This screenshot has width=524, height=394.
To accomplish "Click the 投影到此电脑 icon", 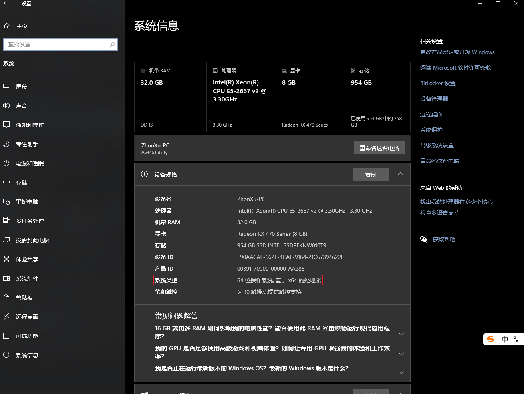I will pyautogui.click(x=6, y=240).
